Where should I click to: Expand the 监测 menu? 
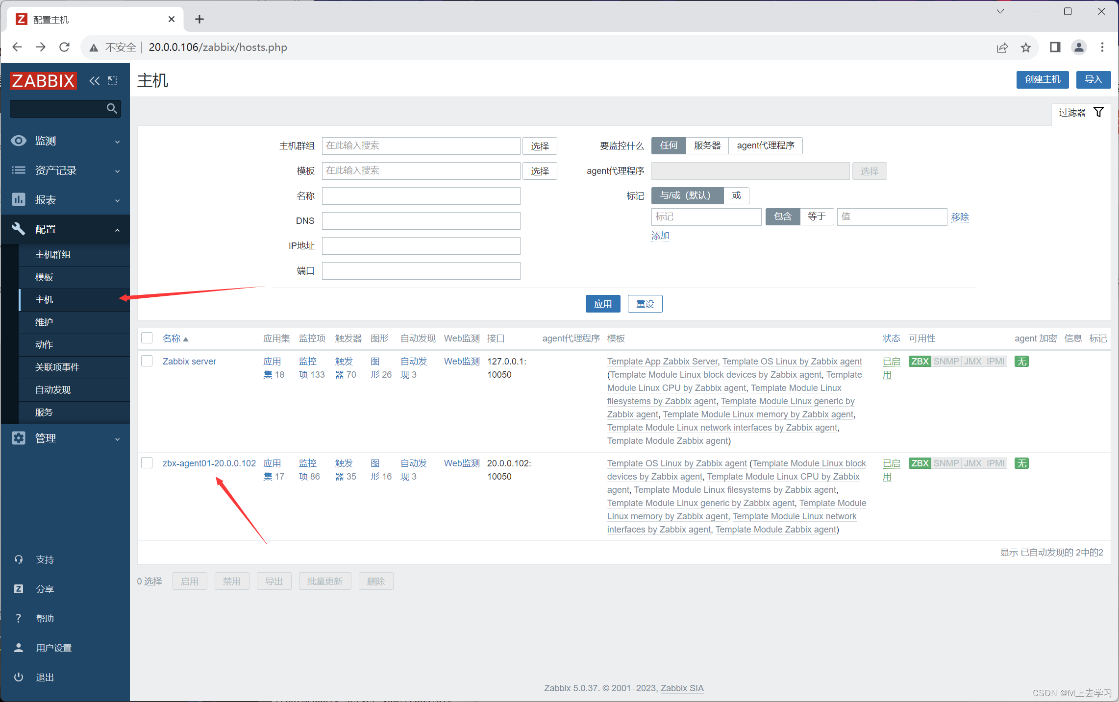tap(65, 141)
